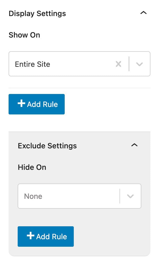The height and width of the screenshot is (262, 159).
Task: Click the Show On label
Action: [x=24, y=35]
